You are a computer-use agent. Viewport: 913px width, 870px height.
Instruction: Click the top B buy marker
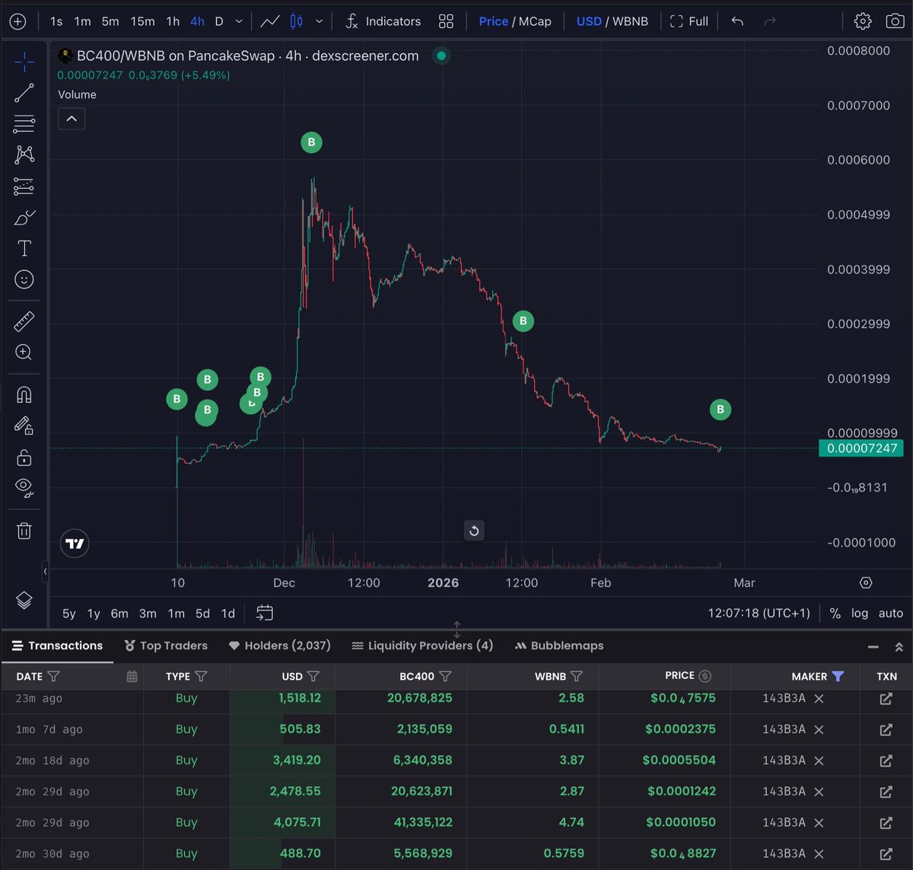[x=310, y=142]
